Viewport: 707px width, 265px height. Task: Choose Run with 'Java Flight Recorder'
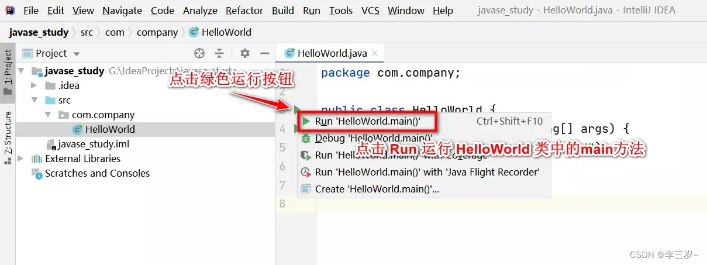(423, 172)
